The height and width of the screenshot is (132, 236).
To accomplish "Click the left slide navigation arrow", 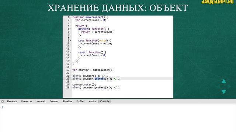I will [218, 87].
